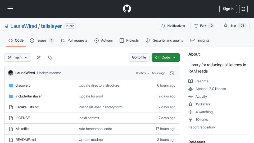Click the Sign in button
The height and width of the screenshot is (143, 254).
click(x=228, y=9)
